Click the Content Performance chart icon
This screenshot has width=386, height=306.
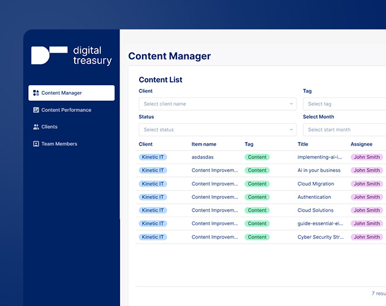point(36,110)
